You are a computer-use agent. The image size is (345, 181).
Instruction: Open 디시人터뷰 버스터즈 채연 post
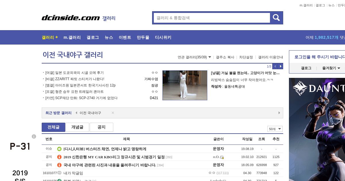coord(105,149)
